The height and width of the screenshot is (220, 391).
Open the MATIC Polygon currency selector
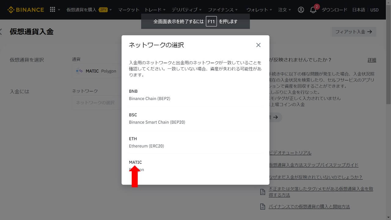point(97,71)
